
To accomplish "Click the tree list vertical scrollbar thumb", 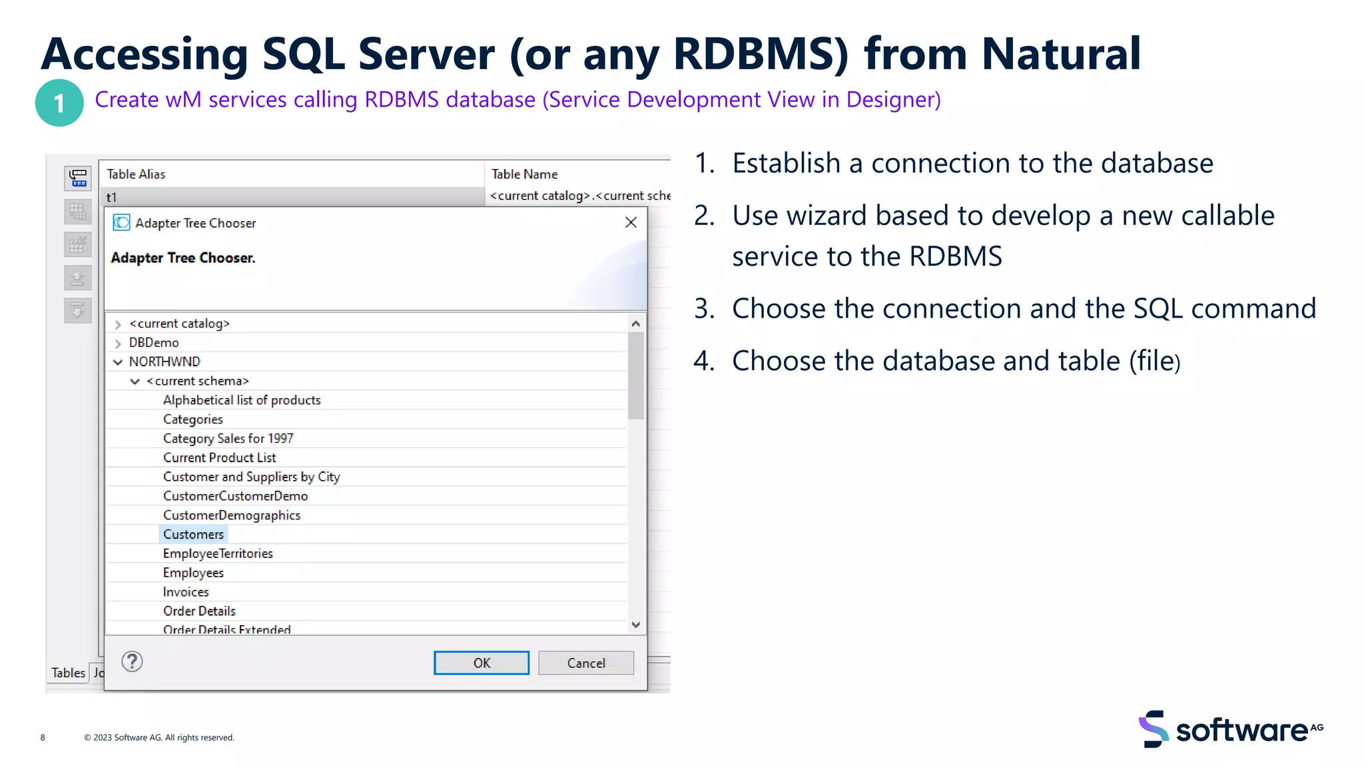I will 636,376.
